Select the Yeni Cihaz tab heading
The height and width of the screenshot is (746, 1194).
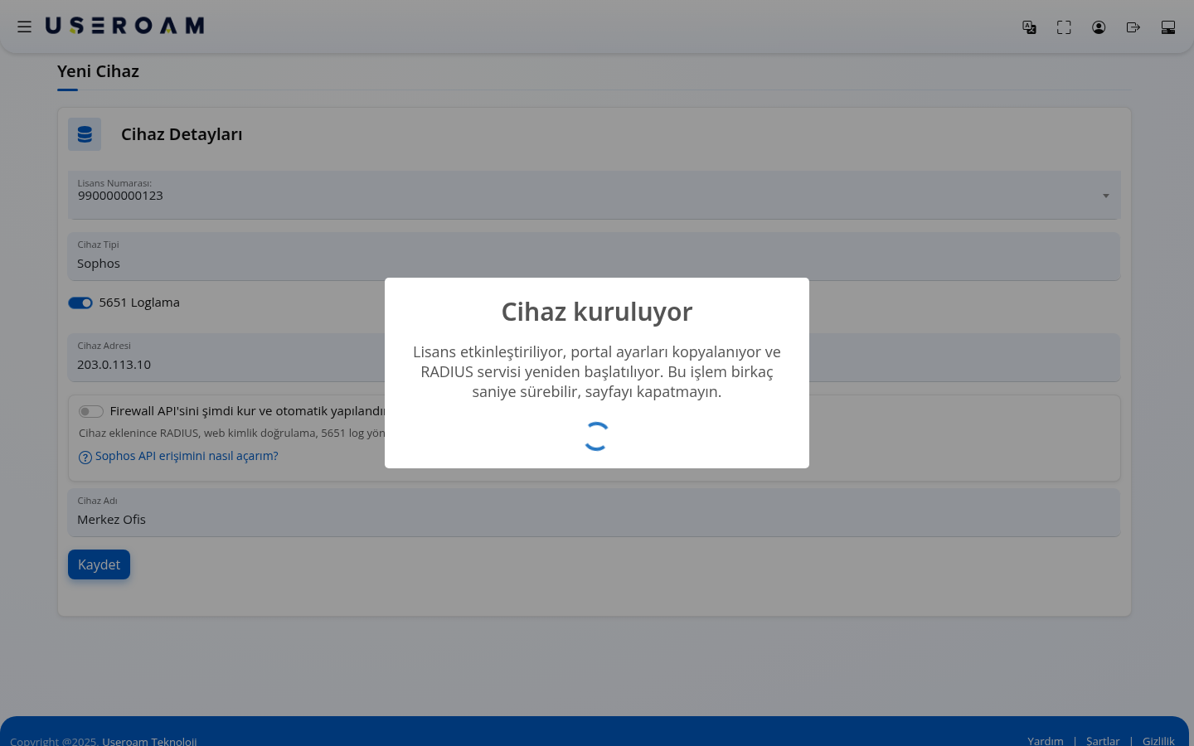(98, 71)
